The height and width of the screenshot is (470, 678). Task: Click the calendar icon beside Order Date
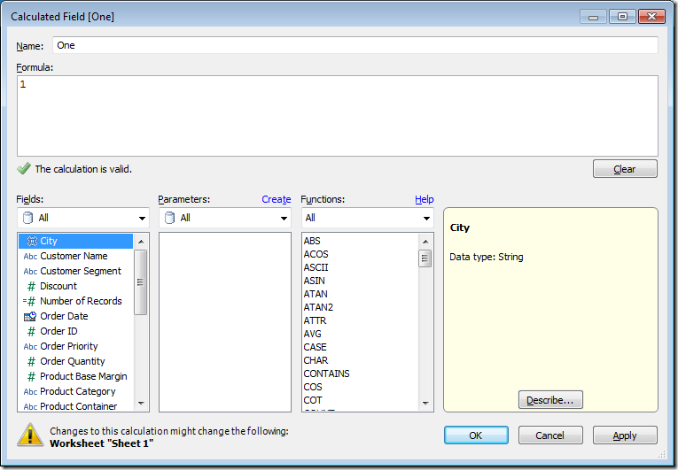(x=30, y=316)
